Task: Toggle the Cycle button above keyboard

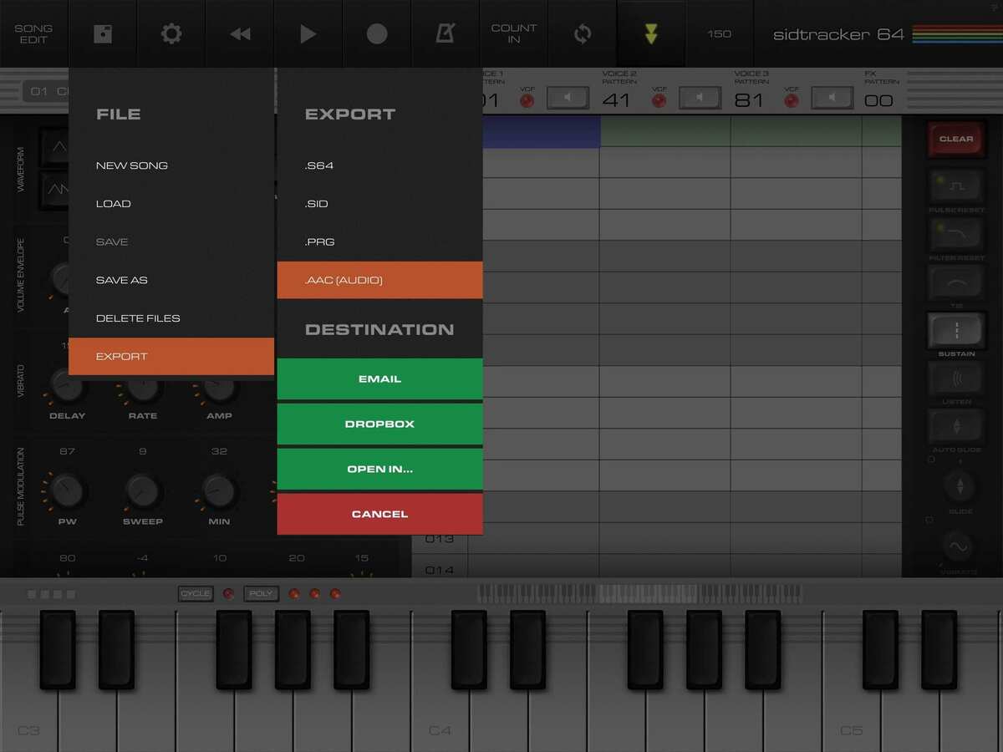Action: [196, 593]
